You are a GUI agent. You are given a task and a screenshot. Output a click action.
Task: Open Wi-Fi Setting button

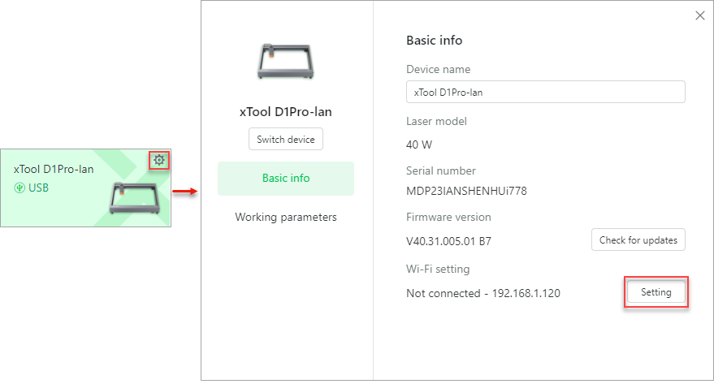[656, 292]
